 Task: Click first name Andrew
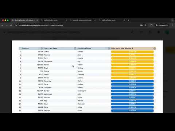[81, 84]
